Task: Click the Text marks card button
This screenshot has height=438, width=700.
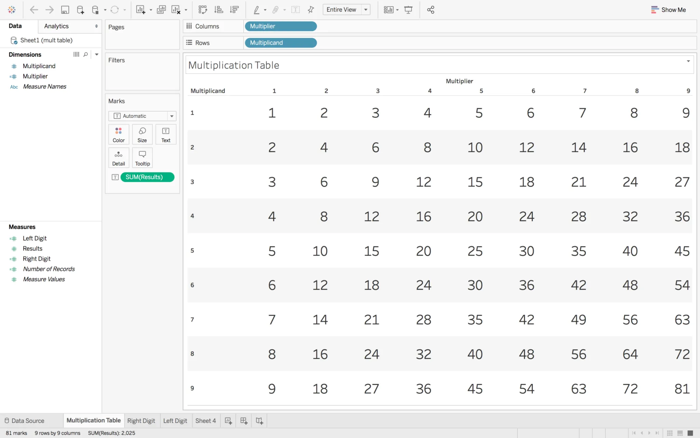Action: tap(166, 134)
